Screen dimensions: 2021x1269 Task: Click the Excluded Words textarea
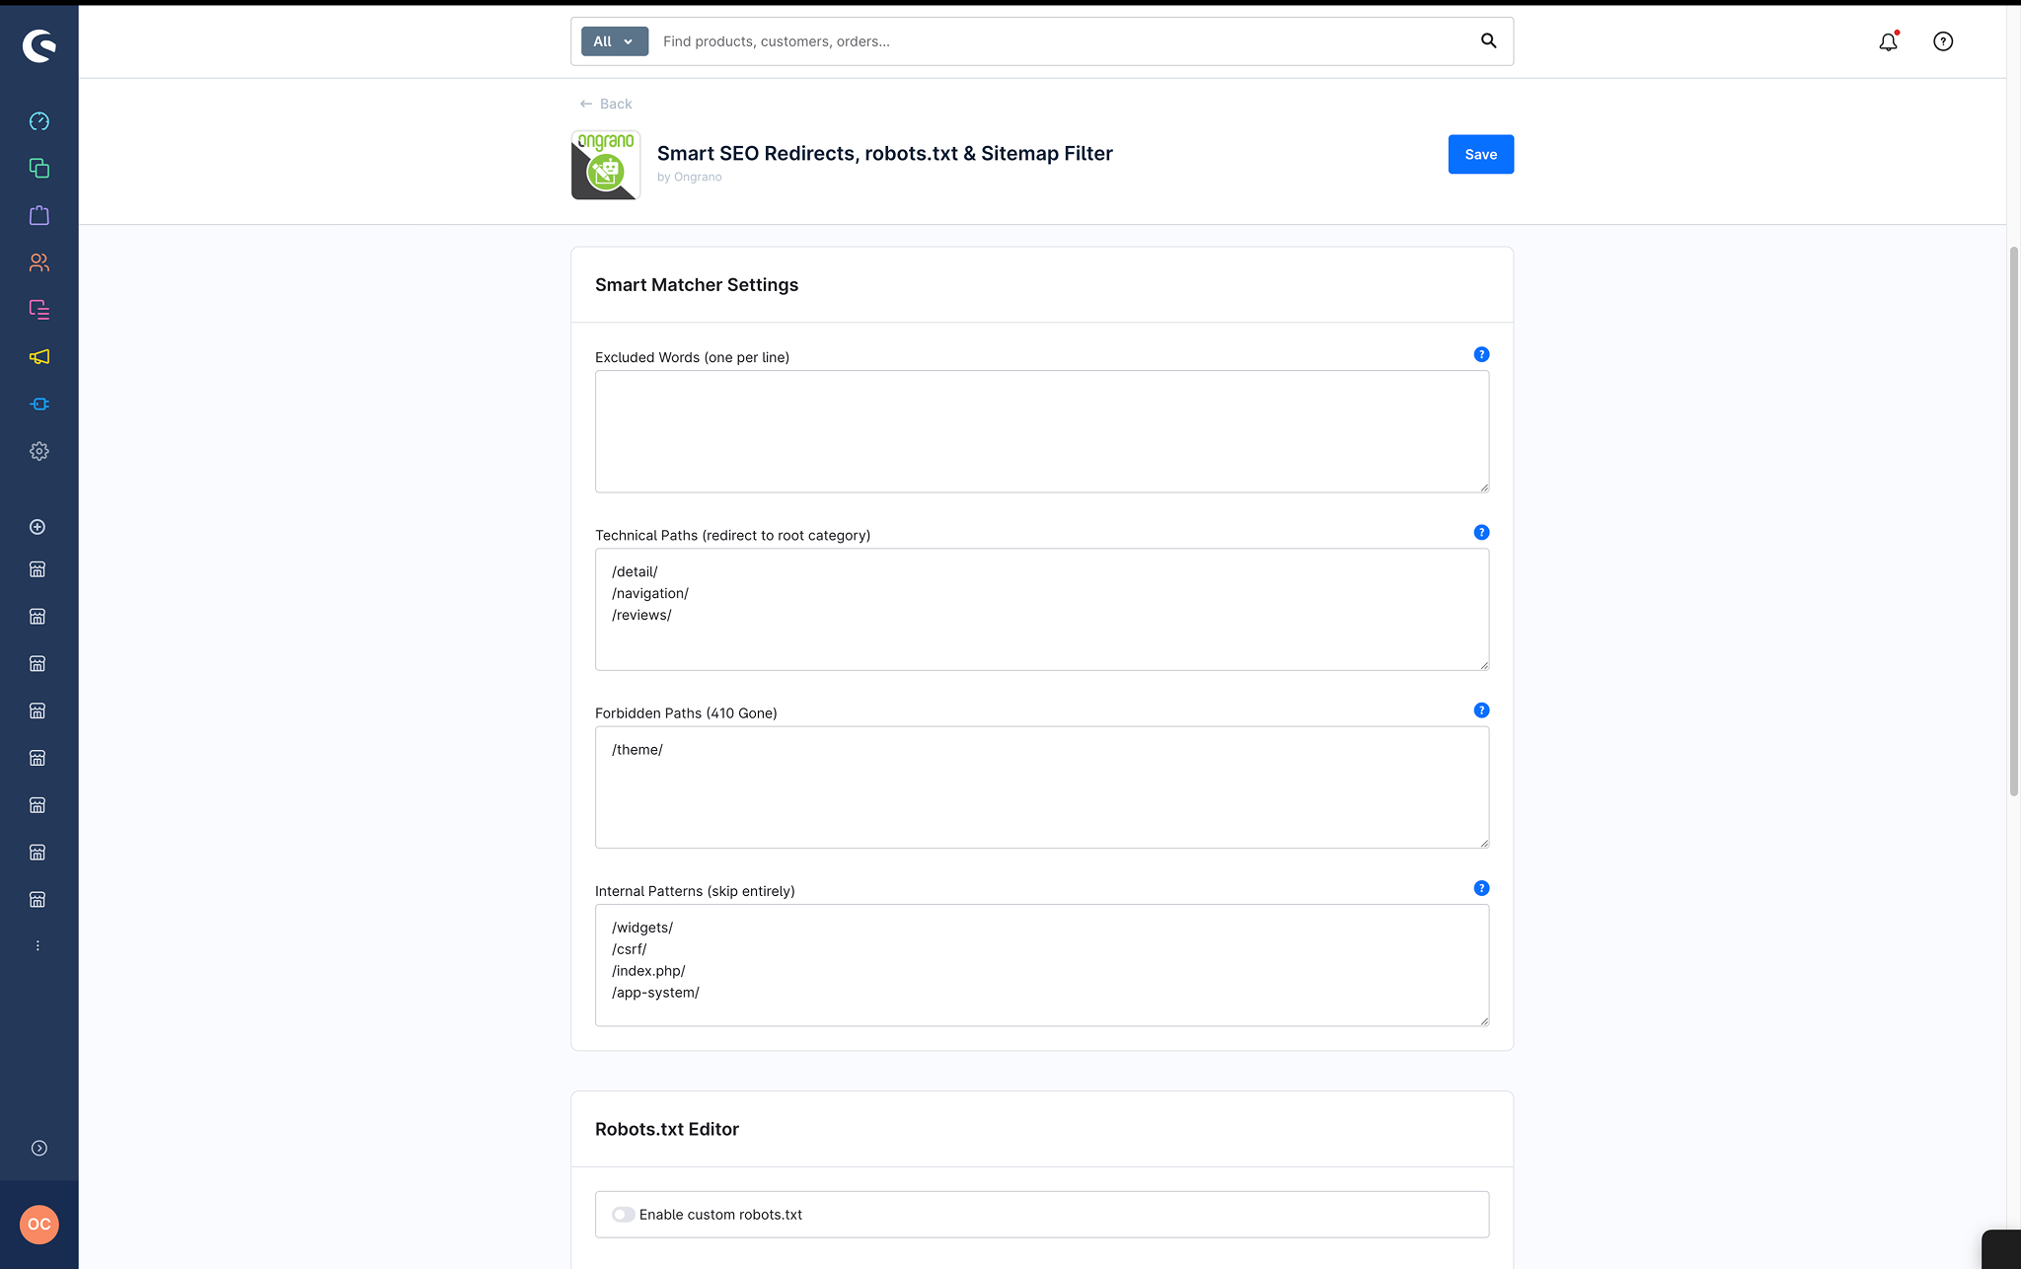click(x=1041, y=431)
